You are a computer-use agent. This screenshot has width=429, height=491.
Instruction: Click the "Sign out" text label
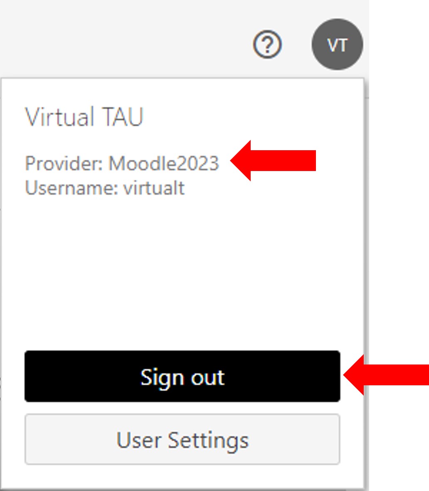(182, 377)
